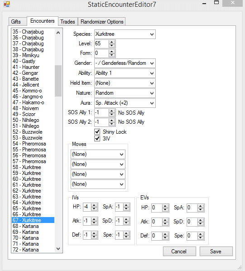Select encounter 47 - Hakamo-o

[33, 102]
